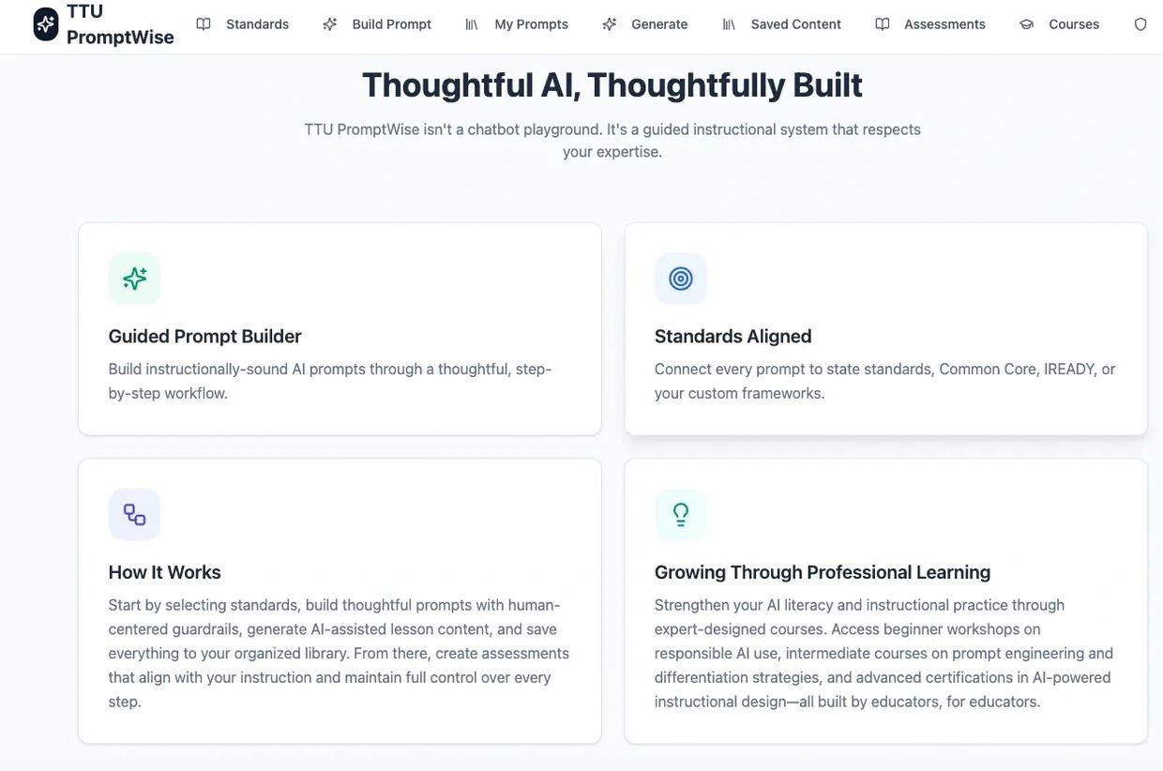
Task: Open the Standards nav item
Action: coord(257,24)
